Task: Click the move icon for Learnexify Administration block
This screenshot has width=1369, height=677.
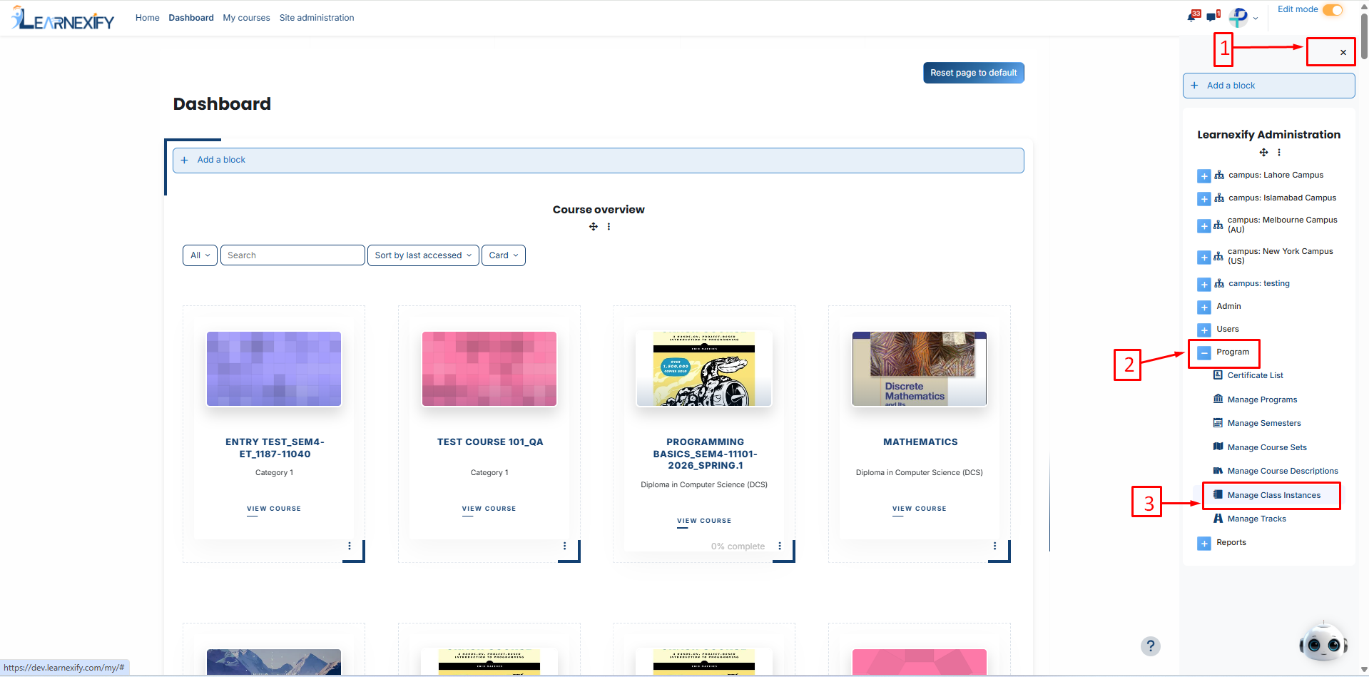Action: (1263, 153)
